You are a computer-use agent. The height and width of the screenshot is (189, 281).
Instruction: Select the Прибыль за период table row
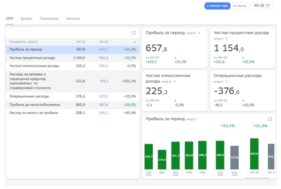point(73,50)
